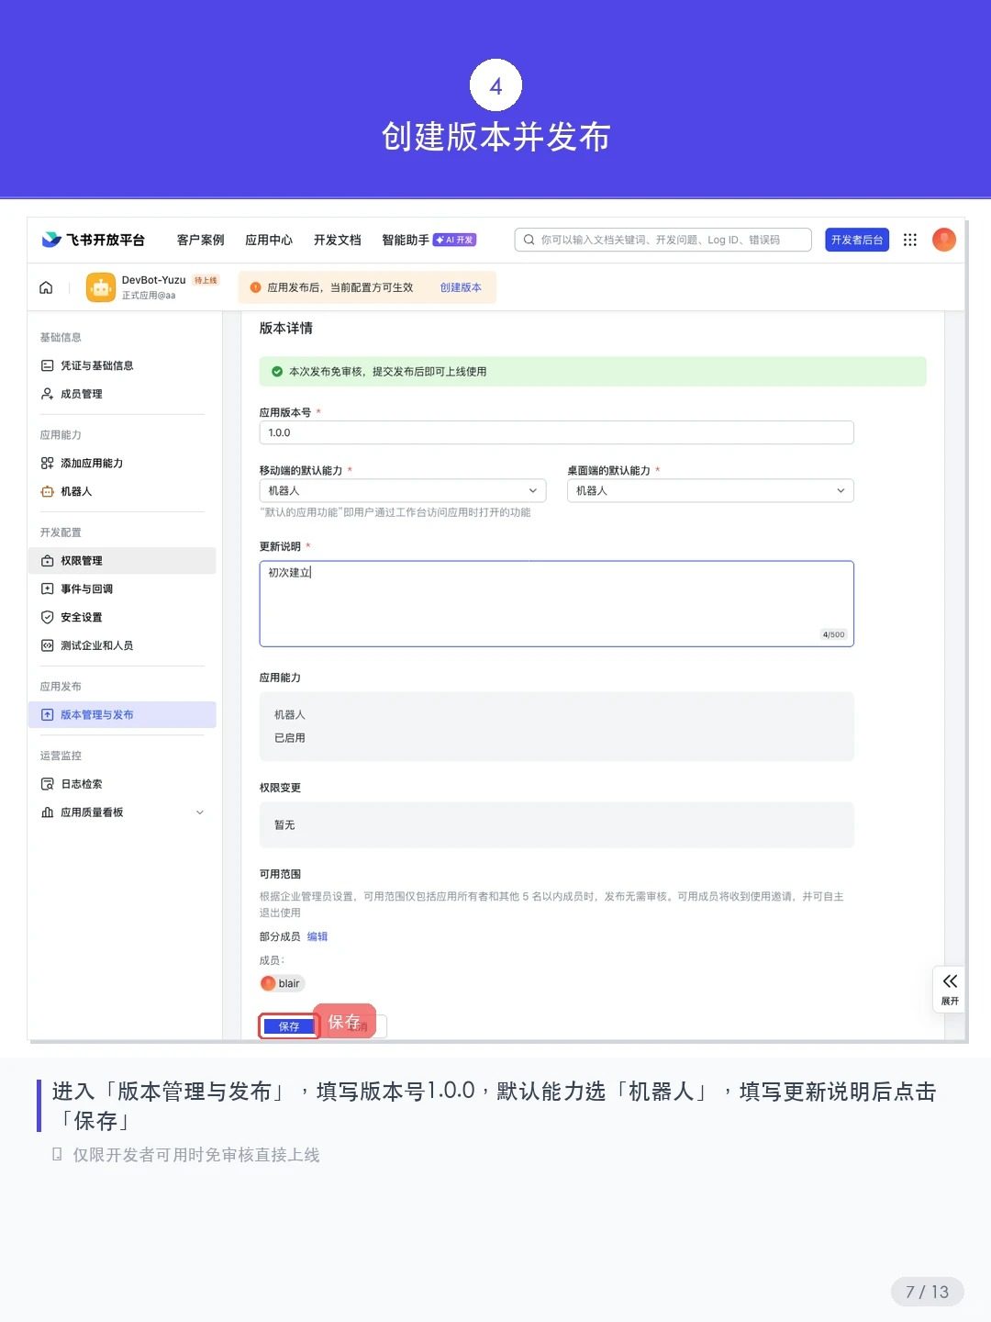Select 添加应用能力 in the sidebar
This screenshot has width=991, height=1322.
pos(122,464)
